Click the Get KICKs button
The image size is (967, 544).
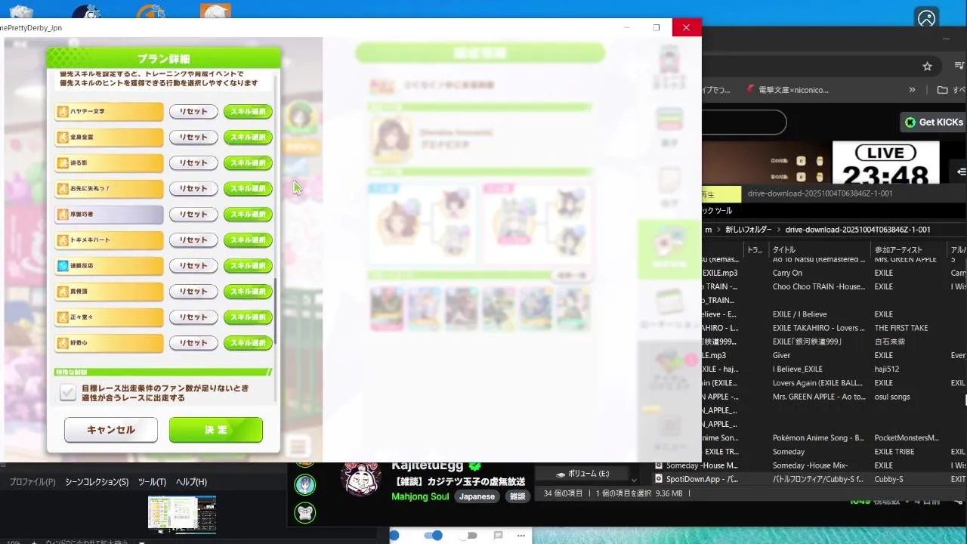click(x=934, y=122)
